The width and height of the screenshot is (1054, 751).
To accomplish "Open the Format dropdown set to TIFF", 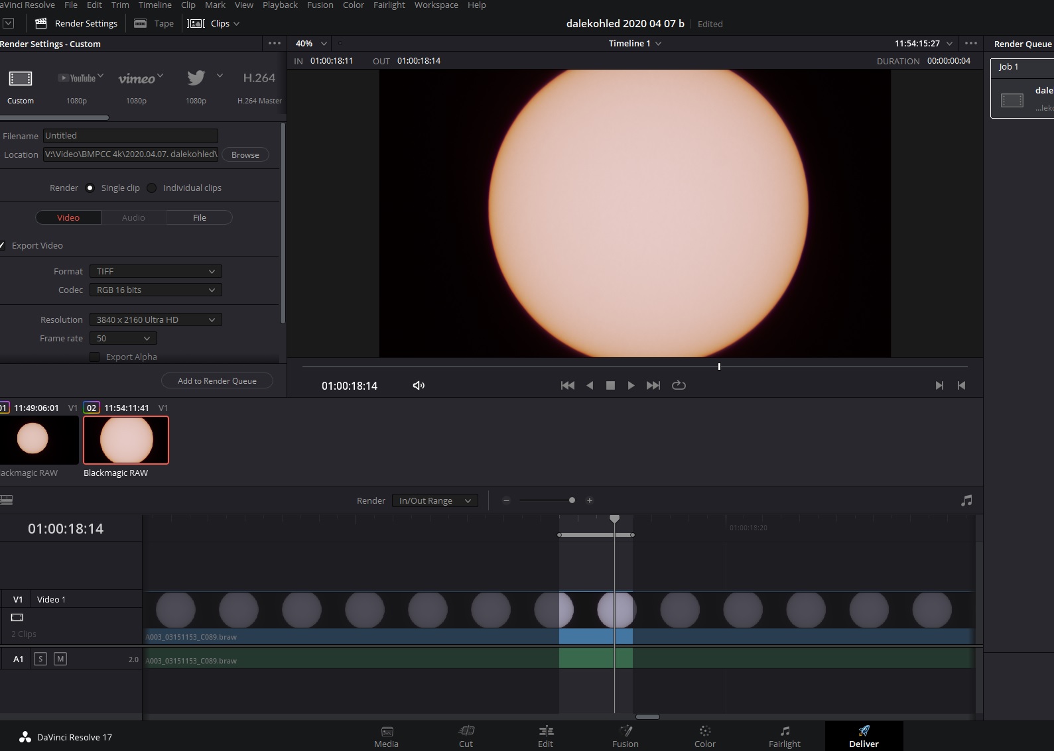I will point(155,271).
